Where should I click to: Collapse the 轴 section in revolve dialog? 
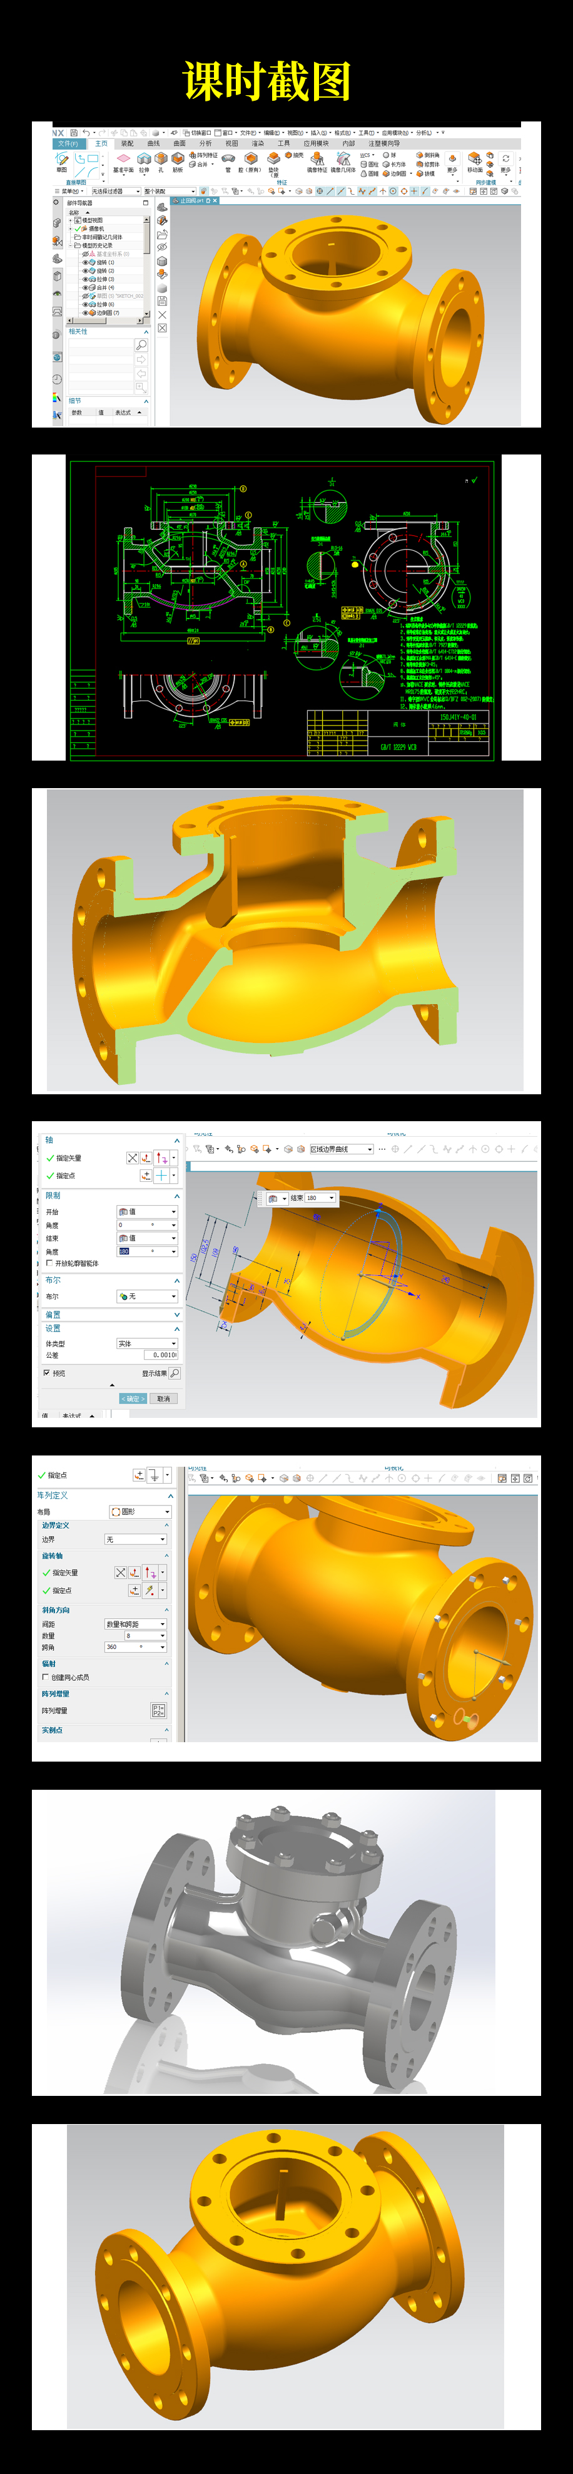pyautogui.click(x=176, y=1140)
